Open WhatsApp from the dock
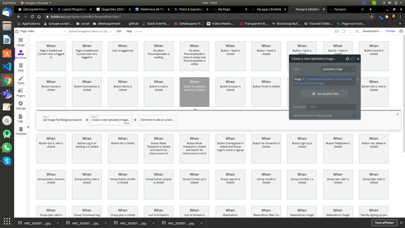405x228 pixels. tap(7, 147)
